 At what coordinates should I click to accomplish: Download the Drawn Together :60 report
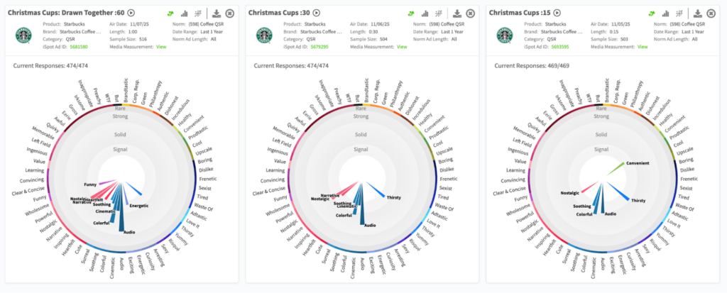(x=216, y=13)
